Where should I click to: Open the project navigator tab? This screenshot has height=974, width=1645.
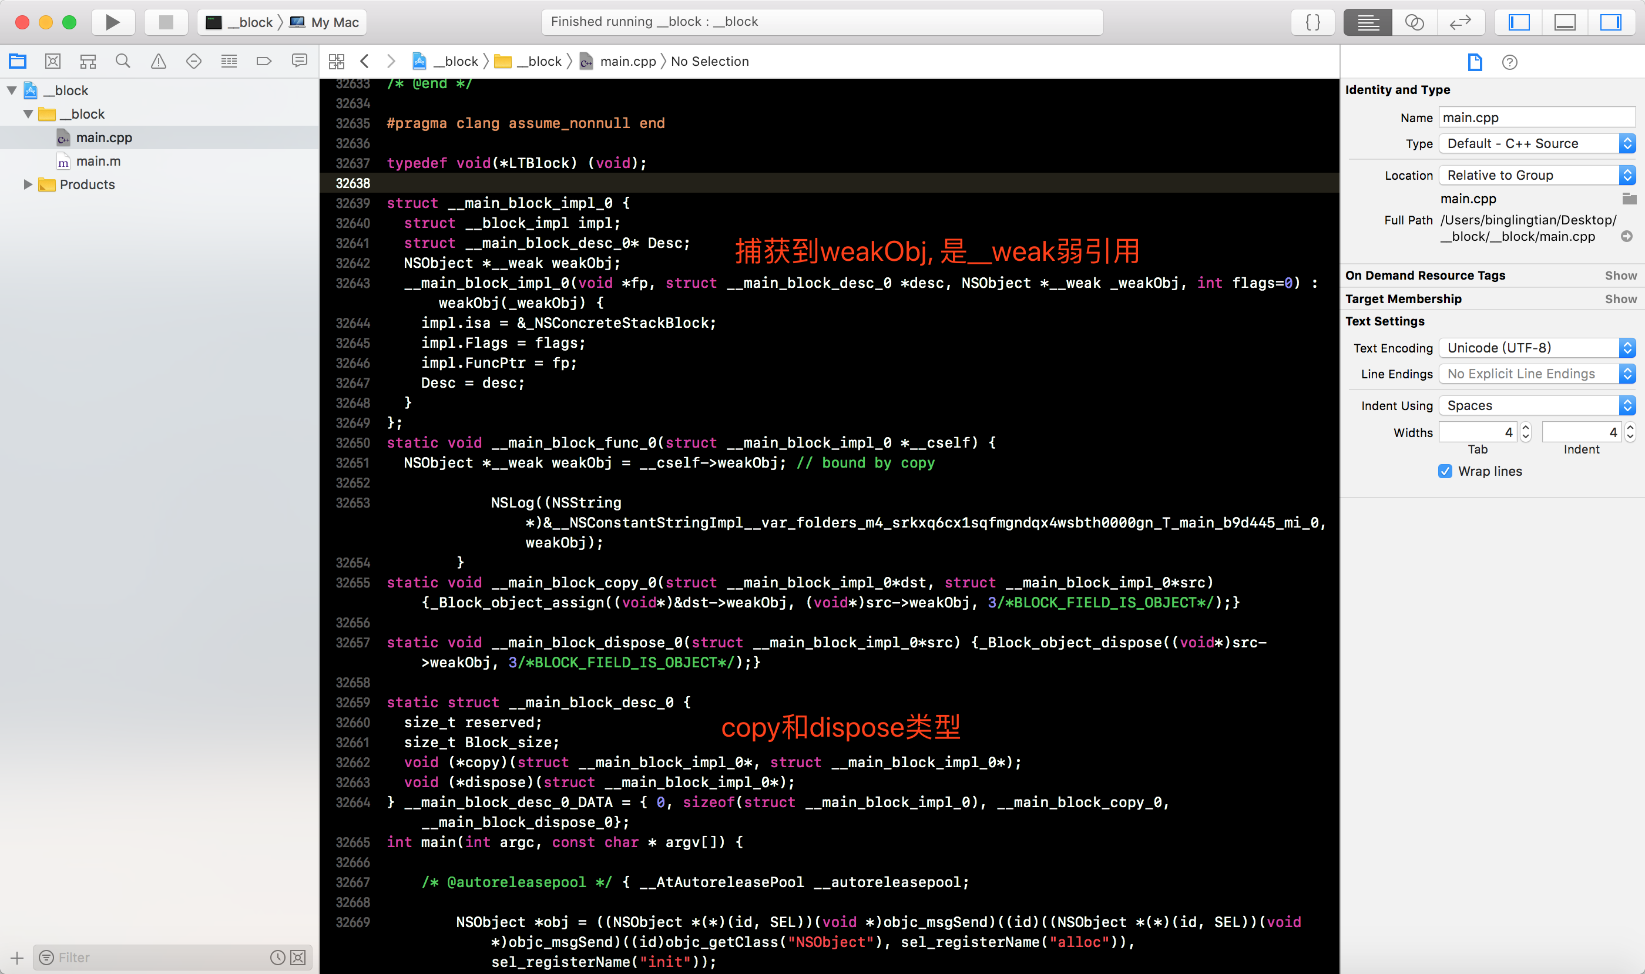click(x=18, y=61)
